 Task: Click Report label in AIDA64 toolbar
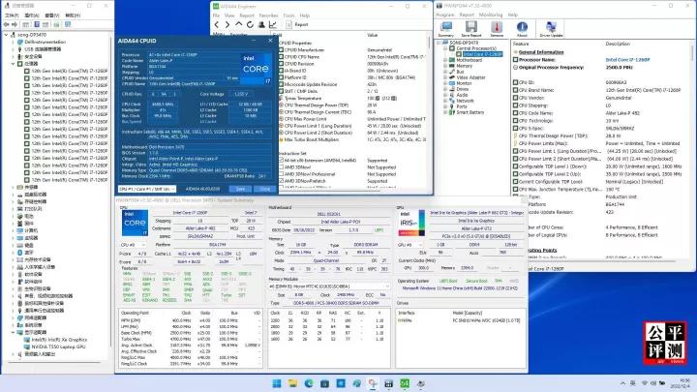click(x=301, y=25)
